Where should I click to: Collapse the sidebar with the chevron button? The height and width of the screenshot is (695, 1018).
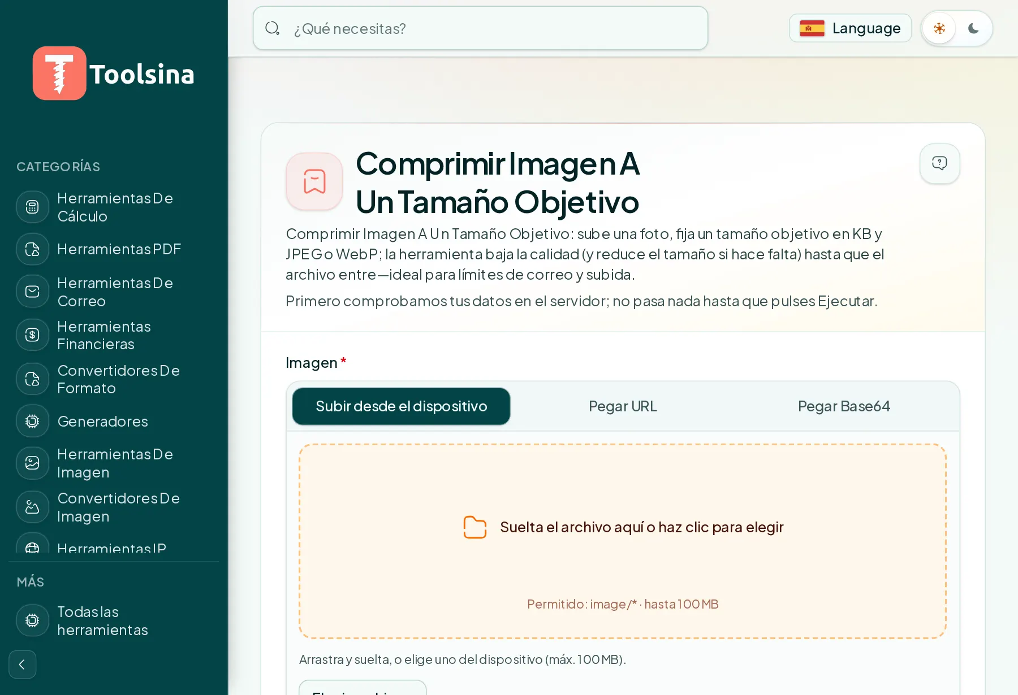pos(23,664)
